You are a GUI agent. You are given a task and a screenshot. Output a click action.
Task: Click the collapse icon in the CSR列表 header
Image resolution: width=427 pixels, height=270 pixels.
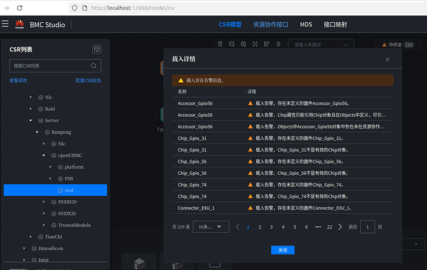pyautogui.click(x=97, y=49)
